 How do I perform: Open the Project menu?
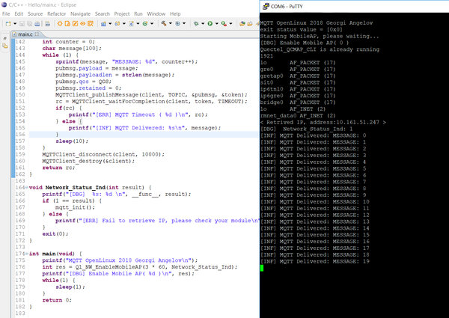point(122,13)
